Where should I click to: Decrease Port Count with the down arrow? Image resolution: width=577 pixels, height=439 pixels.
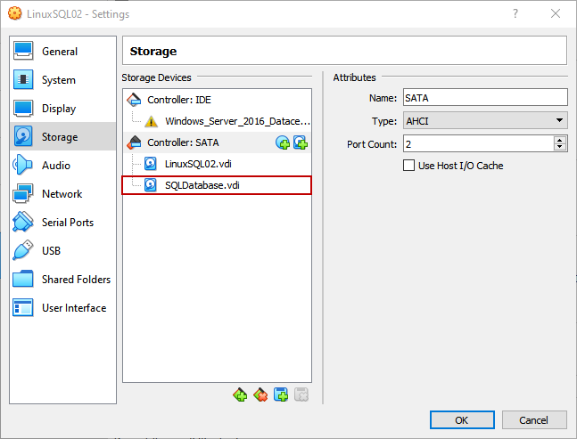point(560,147)
